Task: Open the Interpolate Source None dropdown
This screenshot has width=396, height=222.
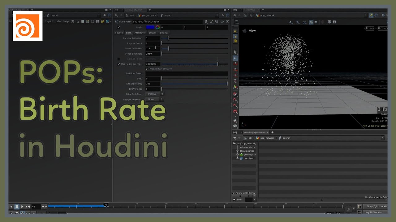Action: tap(154, 99)
